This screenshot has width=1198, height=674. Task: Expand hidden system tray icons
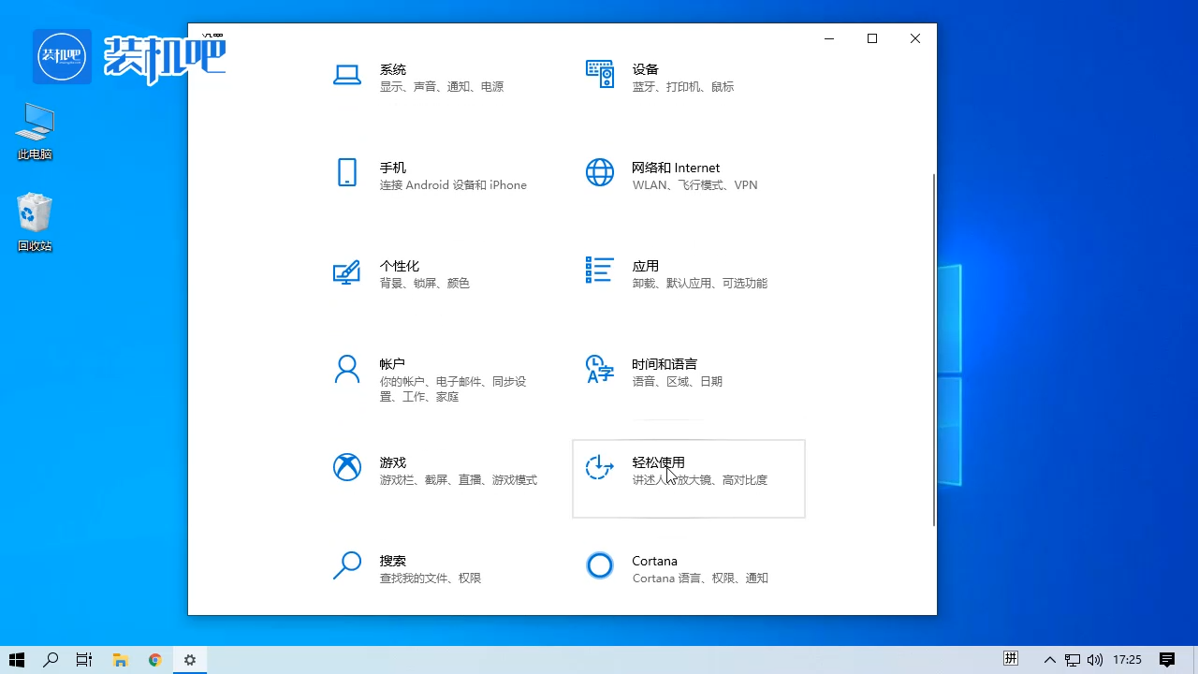click(x=1050, y=660)
